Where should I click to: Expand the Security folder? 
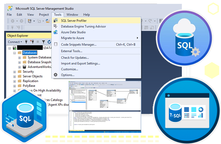(15, 72)
